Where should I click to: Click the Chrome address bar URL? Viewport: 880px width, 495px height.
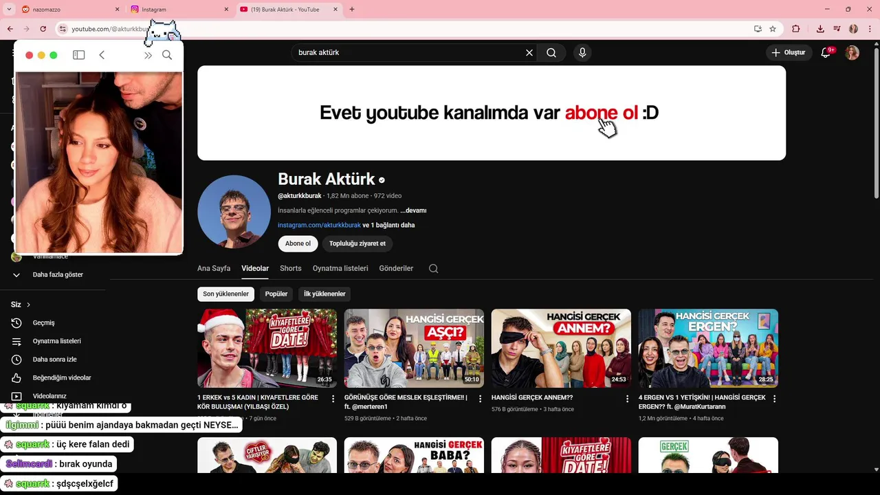[110, 29]
